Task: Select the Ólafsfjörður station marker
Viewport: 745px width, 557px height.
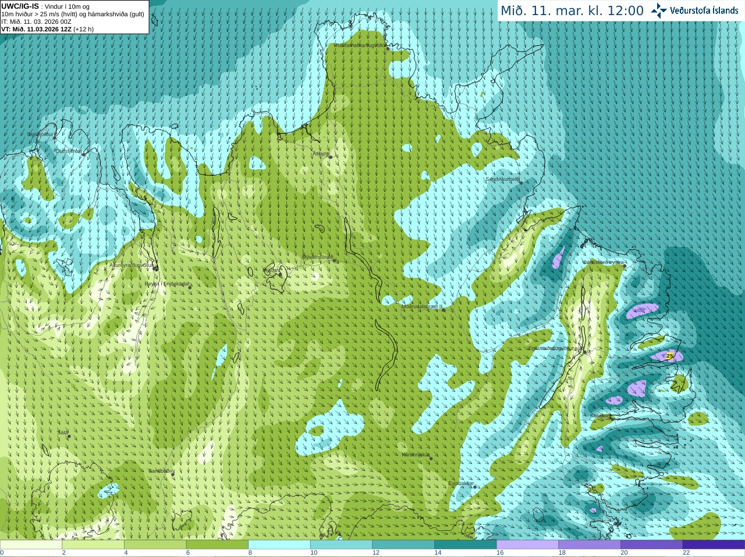Action: pyautogui.click(x=83, y=154)
